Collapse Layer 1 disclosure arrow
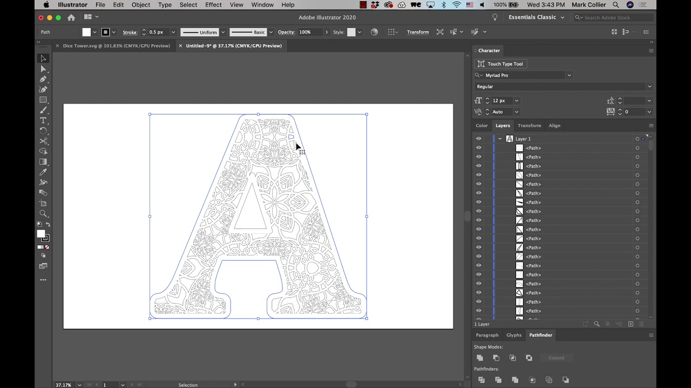The height and width of the screenshot is (388, 691). coord(500,139)
